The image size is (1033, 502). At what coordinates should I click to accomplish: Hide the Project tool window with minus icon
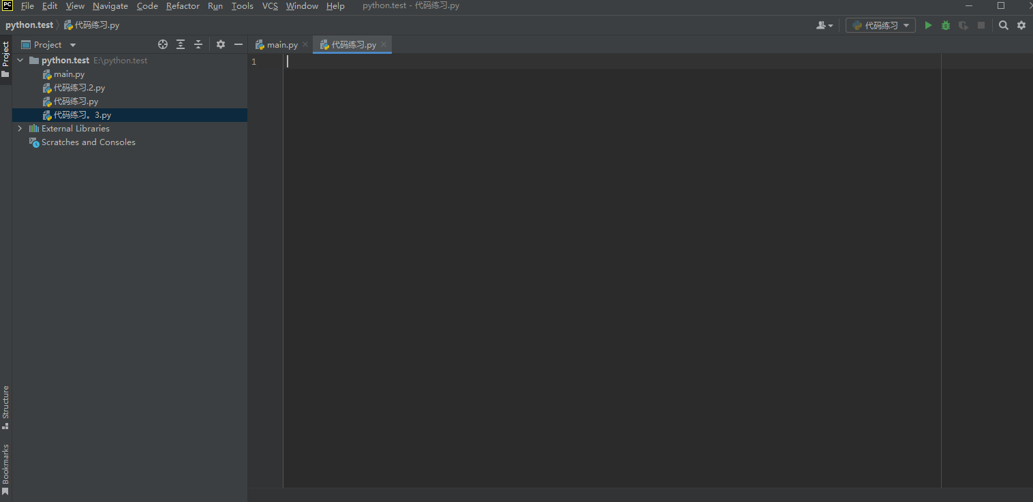click(238, 44)
